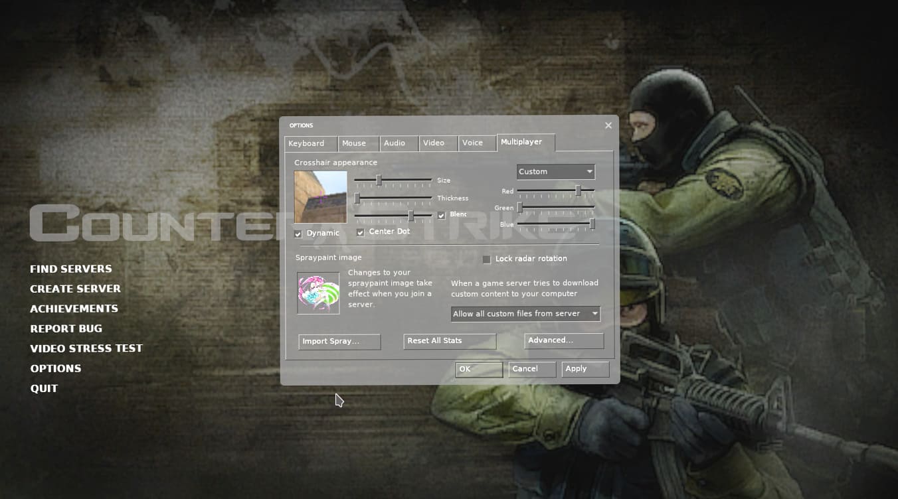Click Reset All Stats
Image resolution: width=898 pixels, height=499 pixels.
pos(450,341)
